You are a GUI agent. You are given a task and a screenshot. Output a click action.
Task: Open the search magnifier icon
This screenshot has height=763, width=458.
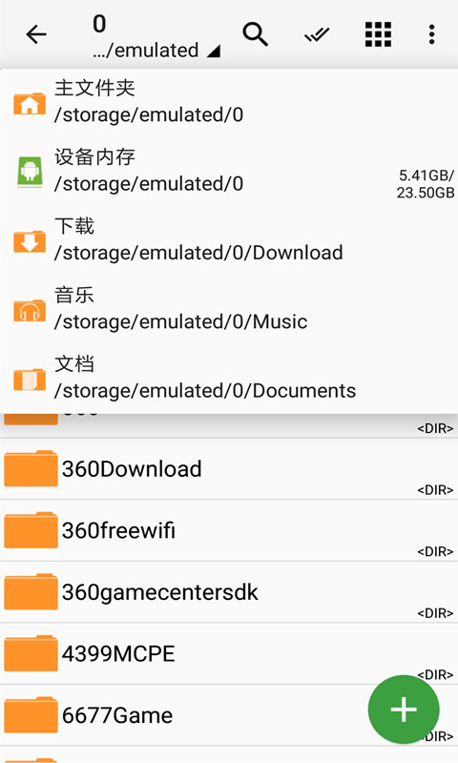pyautogui.click(x=255, y=34)
